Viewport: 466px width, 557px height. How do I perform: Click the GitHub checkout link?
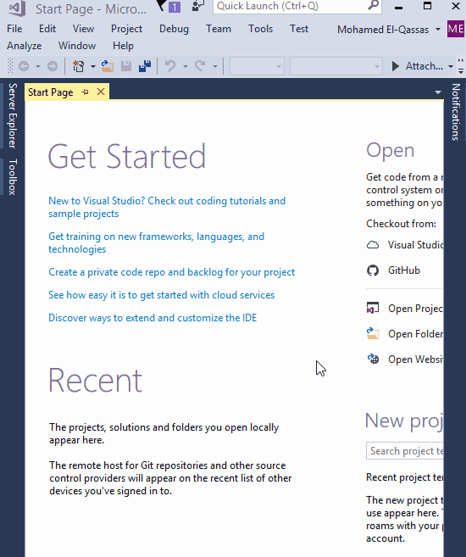pyautogui.click(x=404, y=270)
